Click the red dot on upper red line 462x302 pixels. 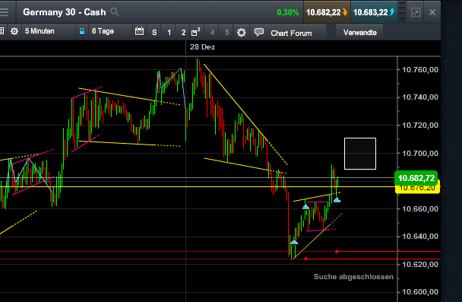337,252
